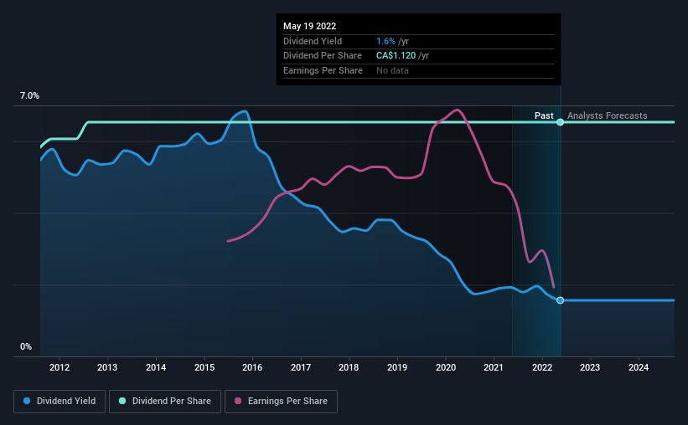The image size is (688, 425).
Task: Click the 2020 year label on the axis
Action: 446,367
